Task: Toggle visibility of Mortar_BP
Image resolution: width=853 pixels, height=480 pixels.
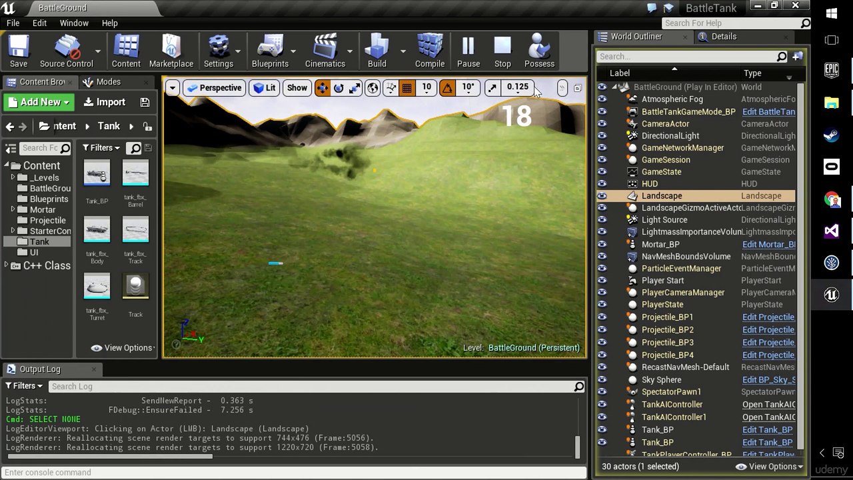Action: [x=602, y=245]
